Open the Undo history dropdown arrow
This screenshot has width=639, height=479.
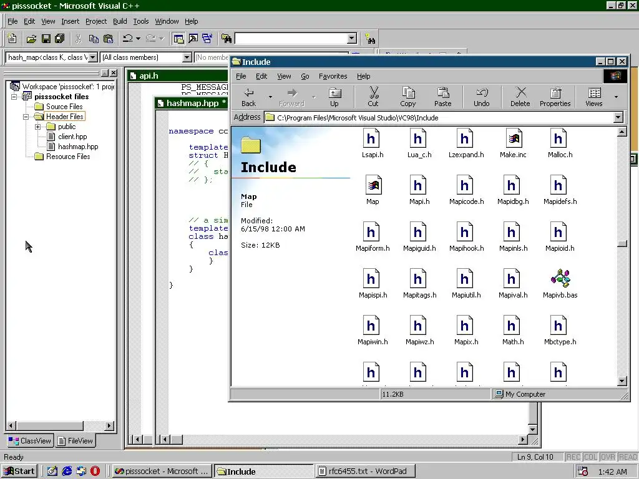coord(138,39)
